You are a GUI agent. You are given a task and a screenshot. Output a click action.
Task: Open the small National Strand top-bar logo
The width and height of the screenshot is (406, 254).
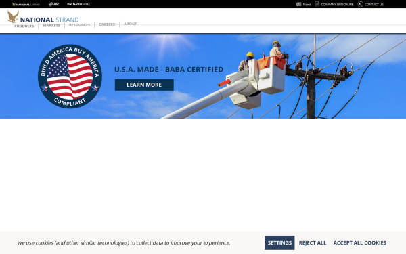click(x=26, y=5)
